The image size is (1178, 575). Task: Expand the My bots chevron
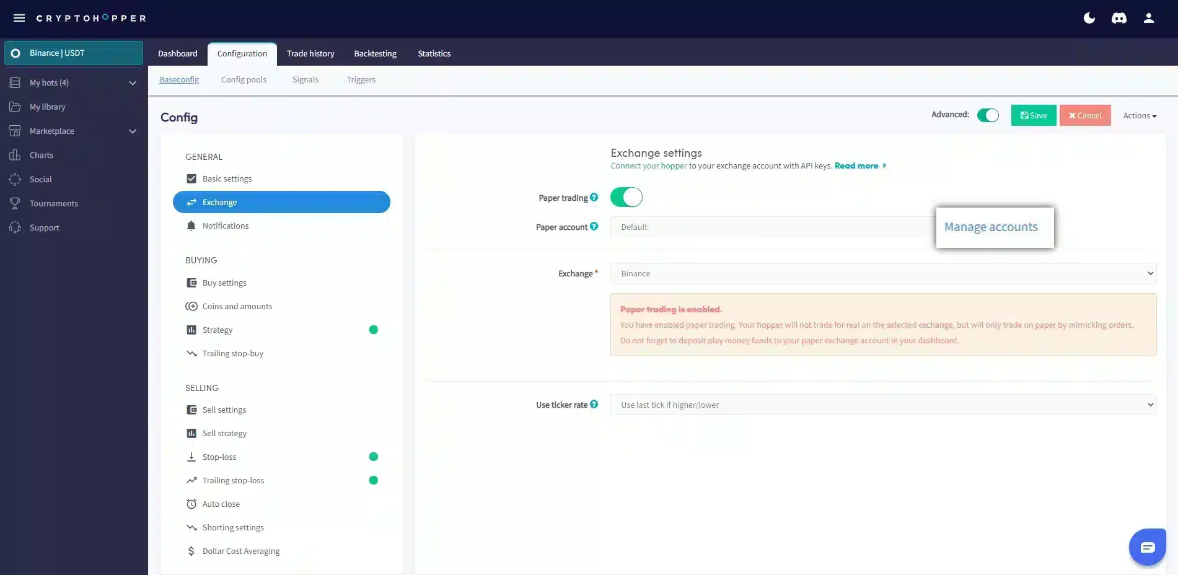132,83
